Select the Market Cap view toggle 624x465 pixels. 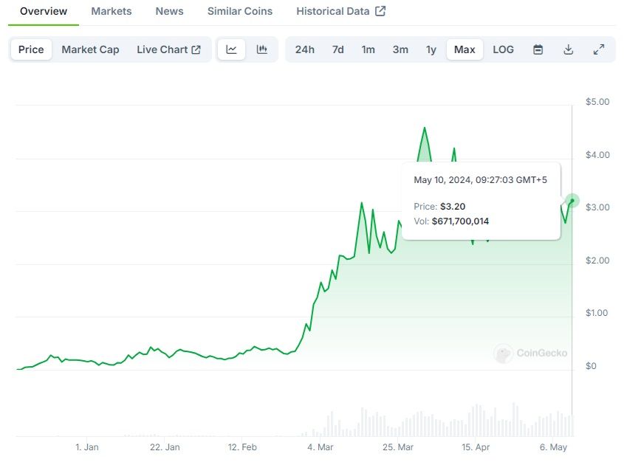(90, 49)
